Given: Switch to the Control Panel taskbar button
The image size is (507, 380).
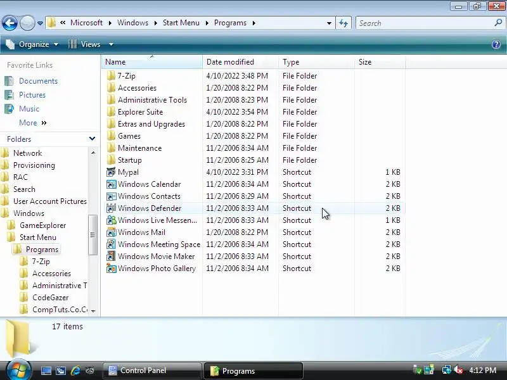Looking at the screenshot, I should (151, 370).
